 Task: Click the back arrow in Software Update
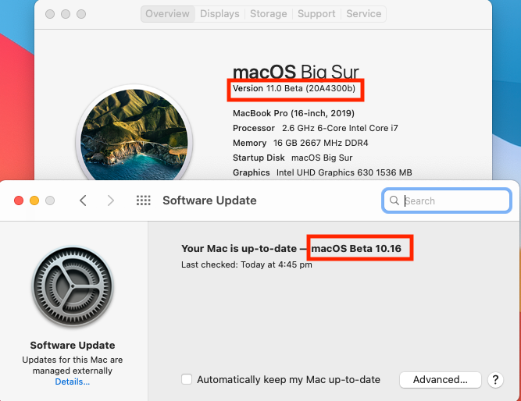(83, 200)
